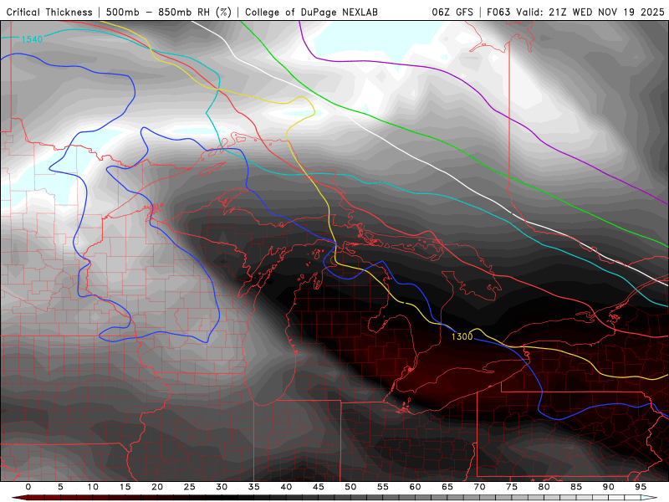Select the "25" tick on the legend
Viewport: 669px width, 502px height.
point(190,487)
